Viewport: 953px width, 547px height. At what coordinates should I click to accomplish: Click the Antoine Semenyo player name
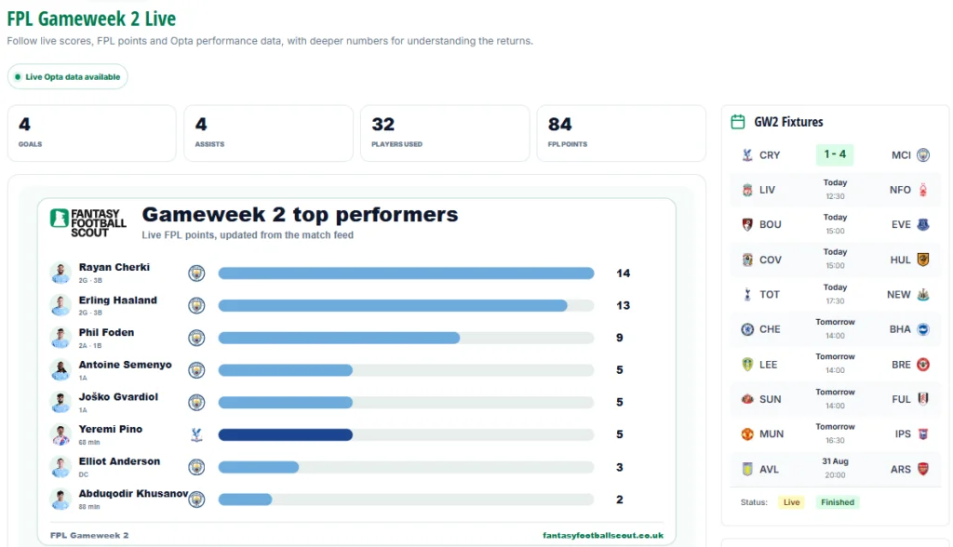[126, 365]
